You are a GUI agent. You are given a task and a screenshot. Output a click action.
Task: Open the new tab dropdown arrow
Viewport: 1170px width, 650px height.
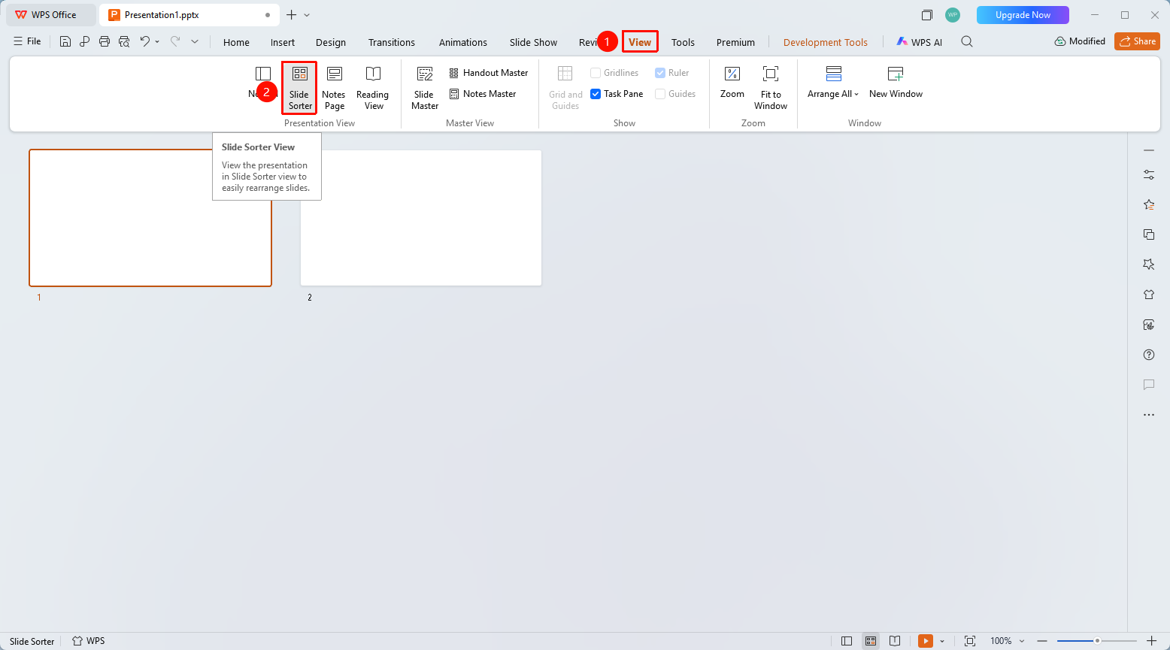[307, 15]
